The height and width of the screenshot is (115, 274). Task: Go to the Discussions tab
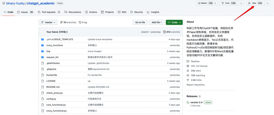pos(73,12)
